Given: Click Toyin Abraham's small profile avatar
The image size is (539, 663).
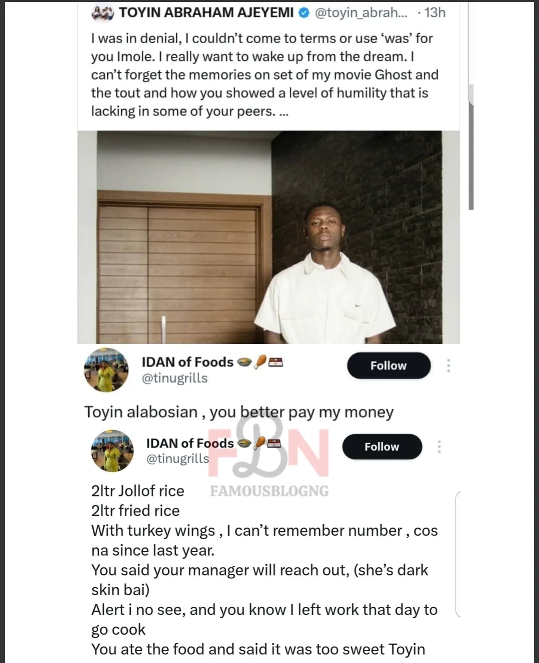Looking at the screenshot, I should click(x=102, y=13).
